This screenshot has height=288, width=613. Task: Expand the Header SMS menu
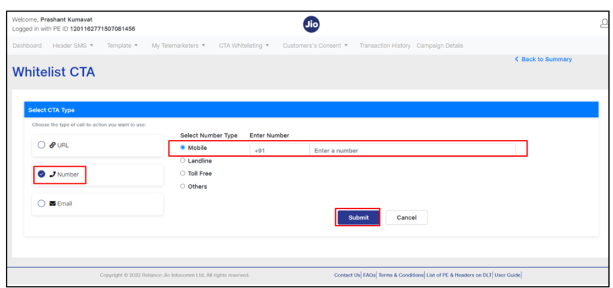click(73, 46)
